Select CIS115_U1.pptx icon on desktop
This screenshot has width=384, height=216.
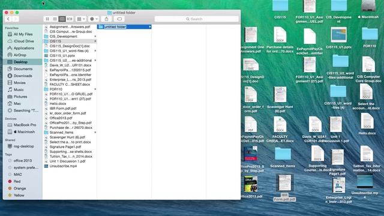(x=338, y=35)
